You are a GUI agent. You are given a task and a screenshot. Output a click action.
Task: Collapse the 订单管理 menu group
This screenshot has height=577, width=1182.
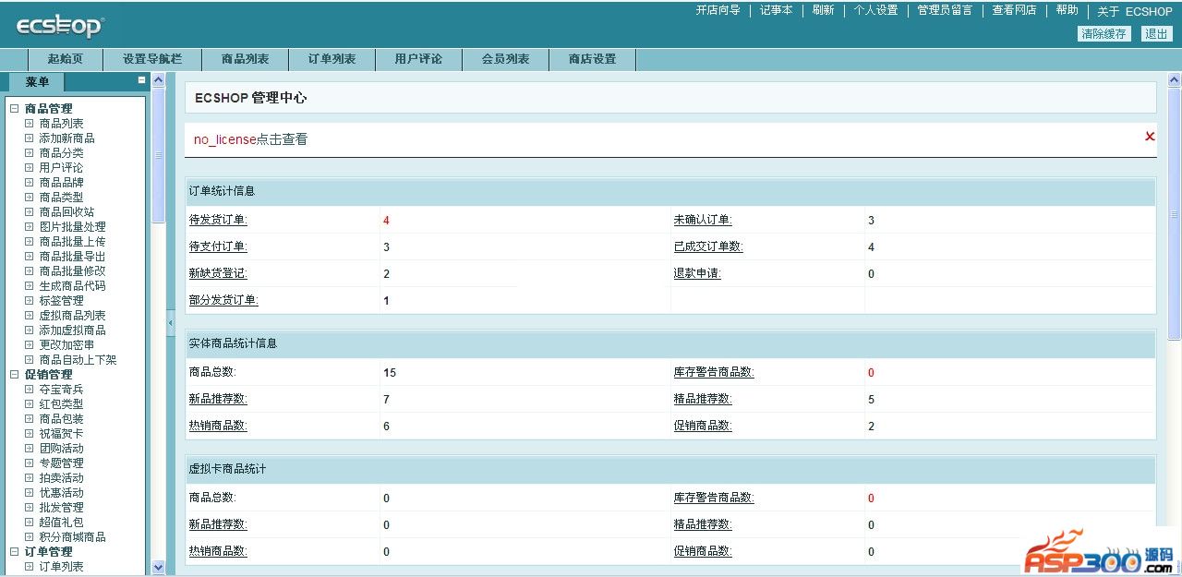(x=14, y=552)
